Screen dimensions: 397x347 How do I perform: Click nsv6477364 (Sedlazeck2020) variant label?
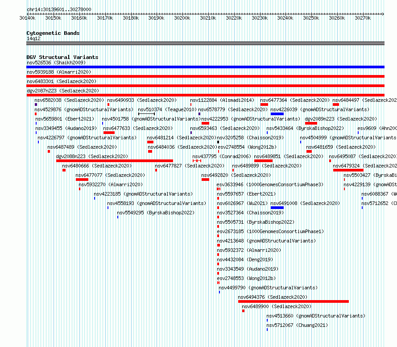tap(295, 100)
